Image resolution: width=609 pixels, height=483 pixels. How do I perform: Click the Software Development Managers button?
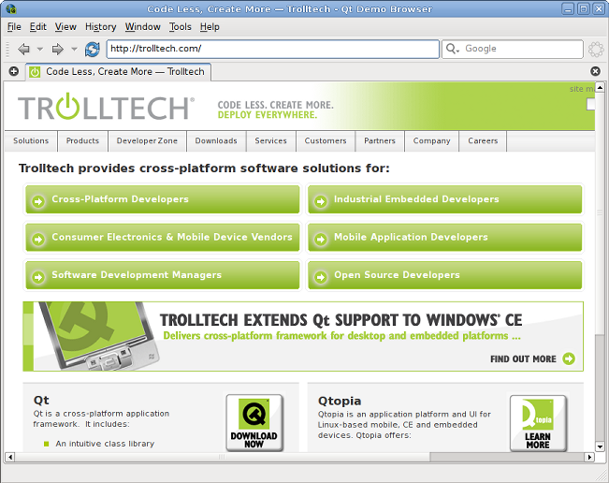pyautogui.click(x=163, y=275)
